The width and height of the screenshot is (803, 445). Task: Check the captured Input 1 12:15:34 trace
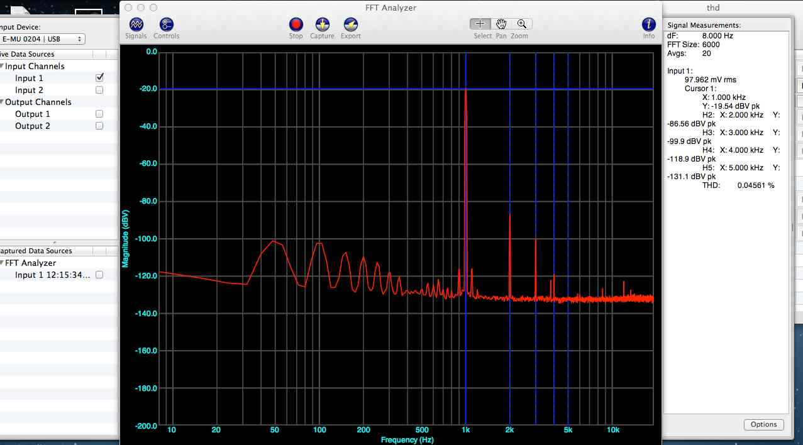[x=99, y=275]
